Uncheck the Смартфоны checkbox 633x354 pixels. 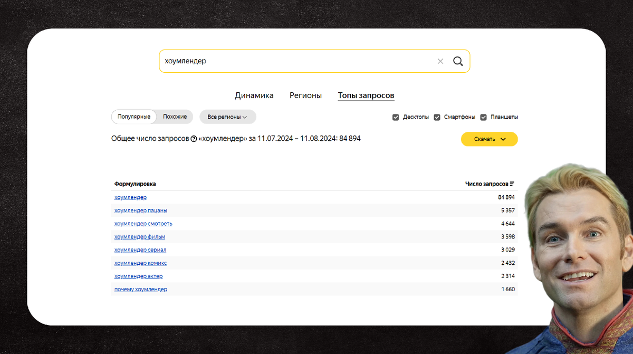pos(437,117)
